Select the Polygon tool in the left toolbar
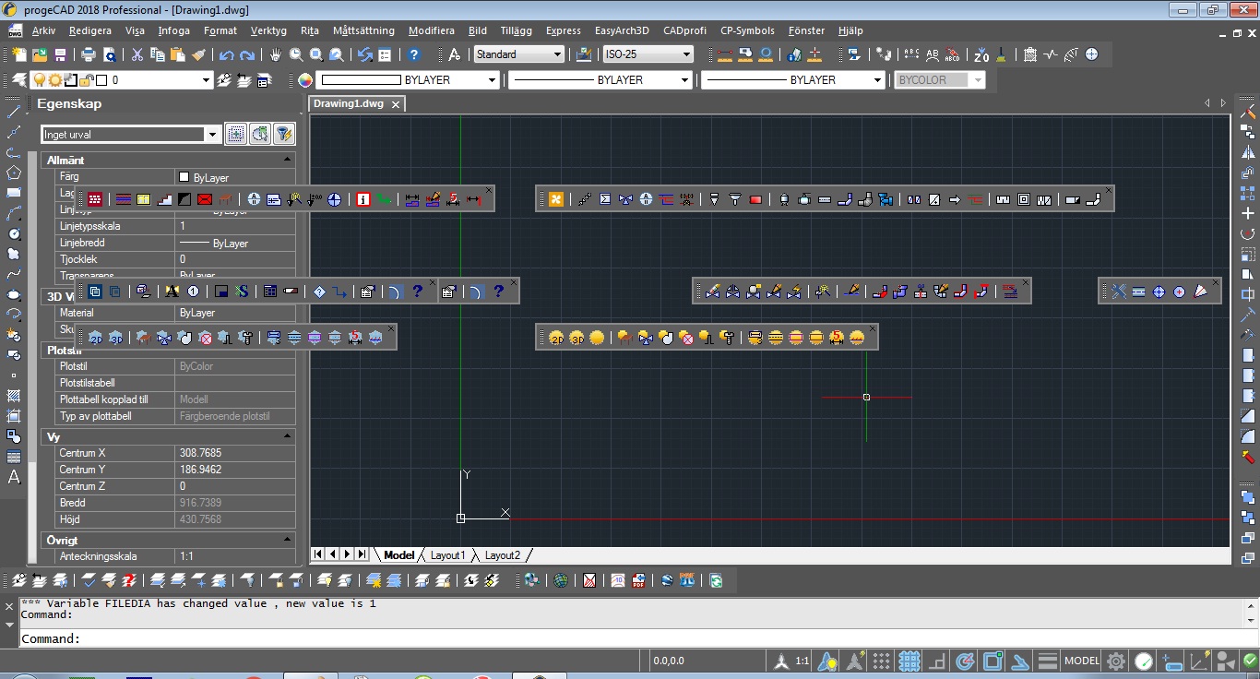 tap(14, 173)
